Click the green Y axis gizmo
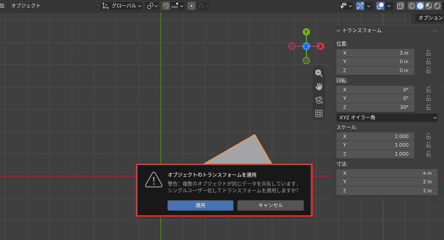 306,32
